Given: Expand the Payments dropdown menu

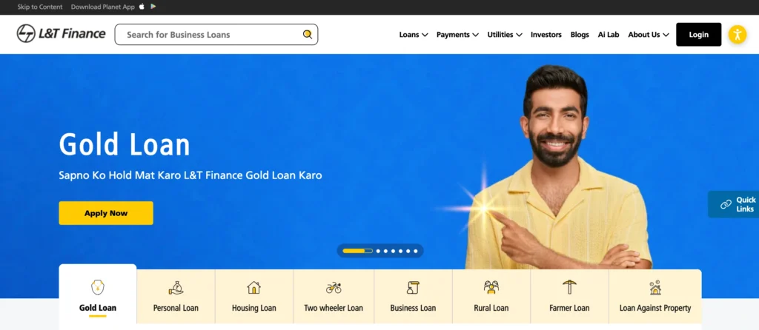Looking at the screenshot, I should click(457, 35).
